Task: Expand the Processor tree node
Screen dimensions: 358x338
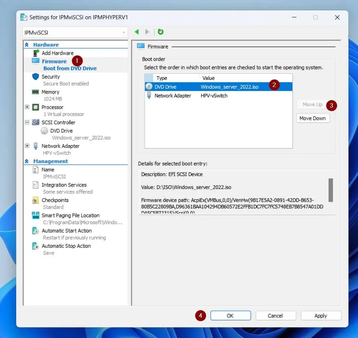Action: tap(27, 107)
